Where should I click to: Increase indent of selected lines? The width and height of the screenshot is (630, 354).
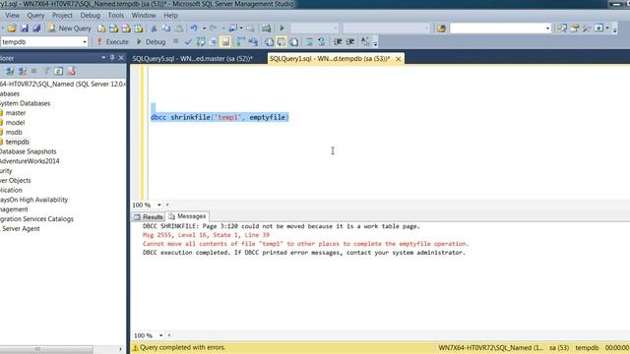click(x=350, y=41)
